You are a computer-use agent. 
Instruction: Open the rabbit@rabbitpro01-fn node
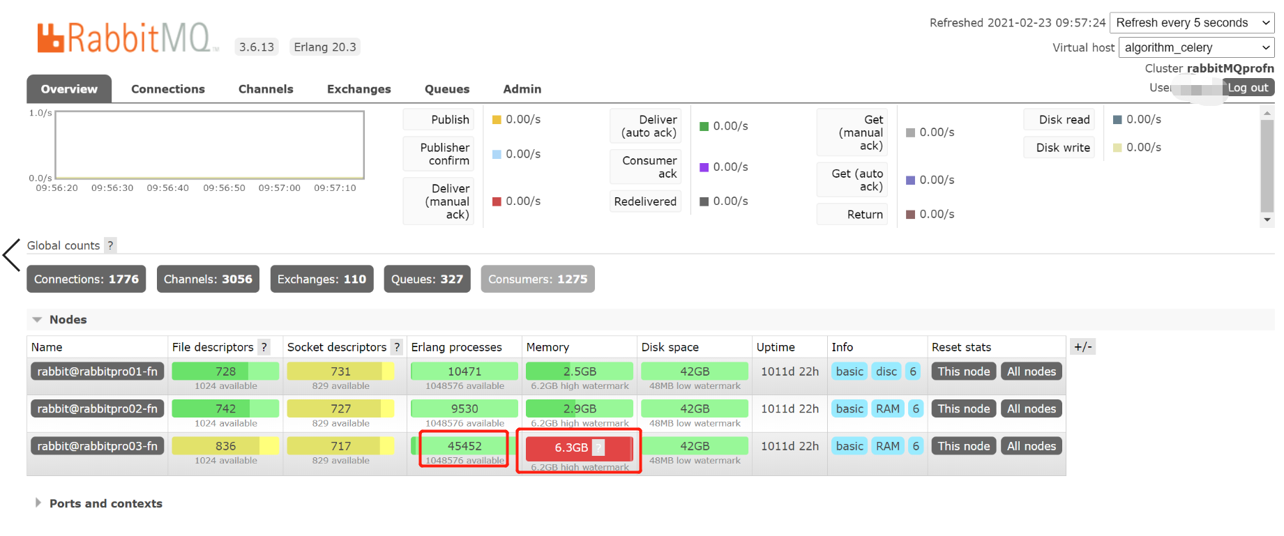[x=98, y=372]
